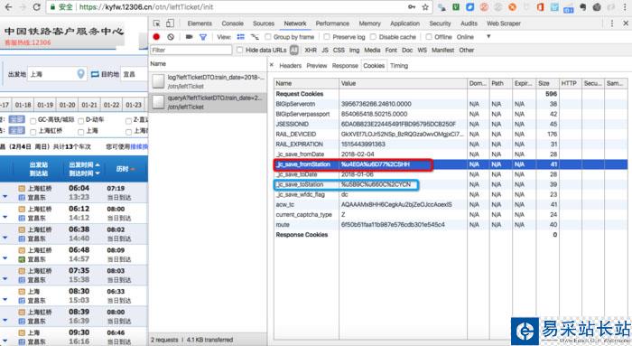Expand the 06:12 train row arrow
The height and width of the screenshot is (346, 632).
[x=5, y=218]
